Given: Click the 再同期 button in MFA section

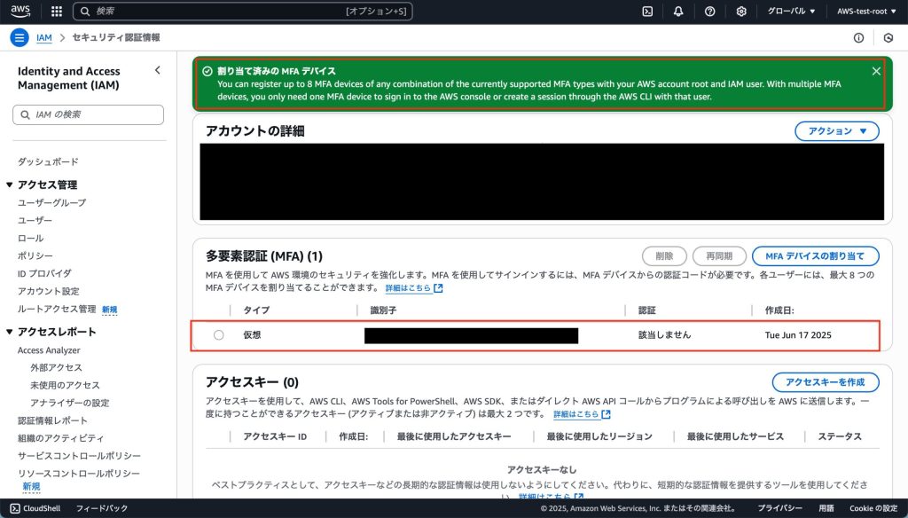Looking at the screenshot, I should click(719, 256).
